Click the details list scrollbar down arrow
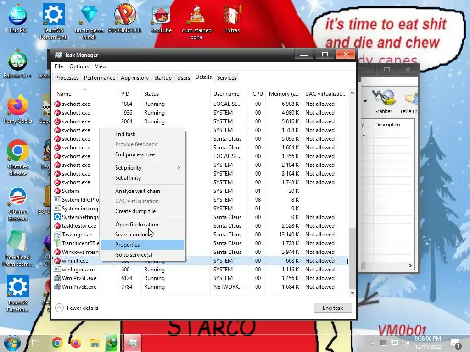Image resolution: width=470 pixels, height=352 pixels. pos(352,293)
